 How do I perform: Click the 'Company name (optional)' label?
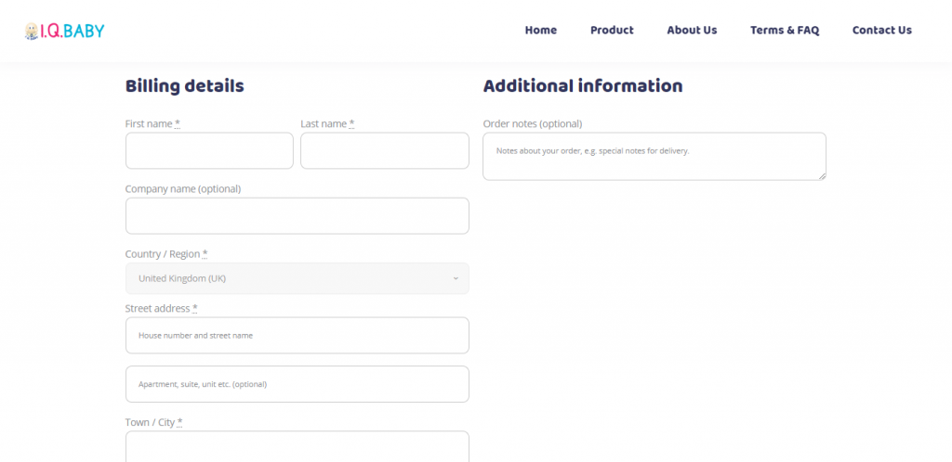(183, 189)
